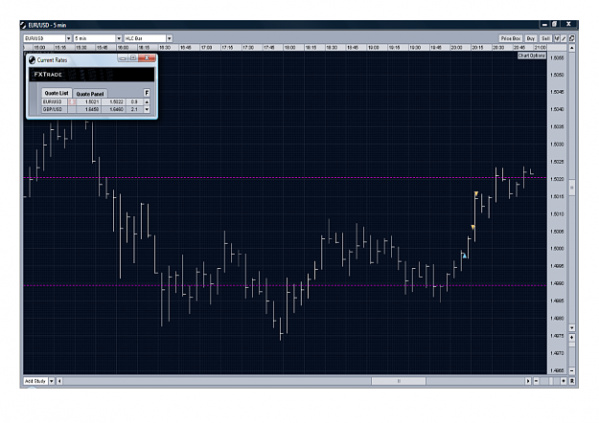Select the trend line tool icon left of pencil
Image resolution: width=599 pixels, height=423 pixels.
pyautogui.click(x=558, y=38)
